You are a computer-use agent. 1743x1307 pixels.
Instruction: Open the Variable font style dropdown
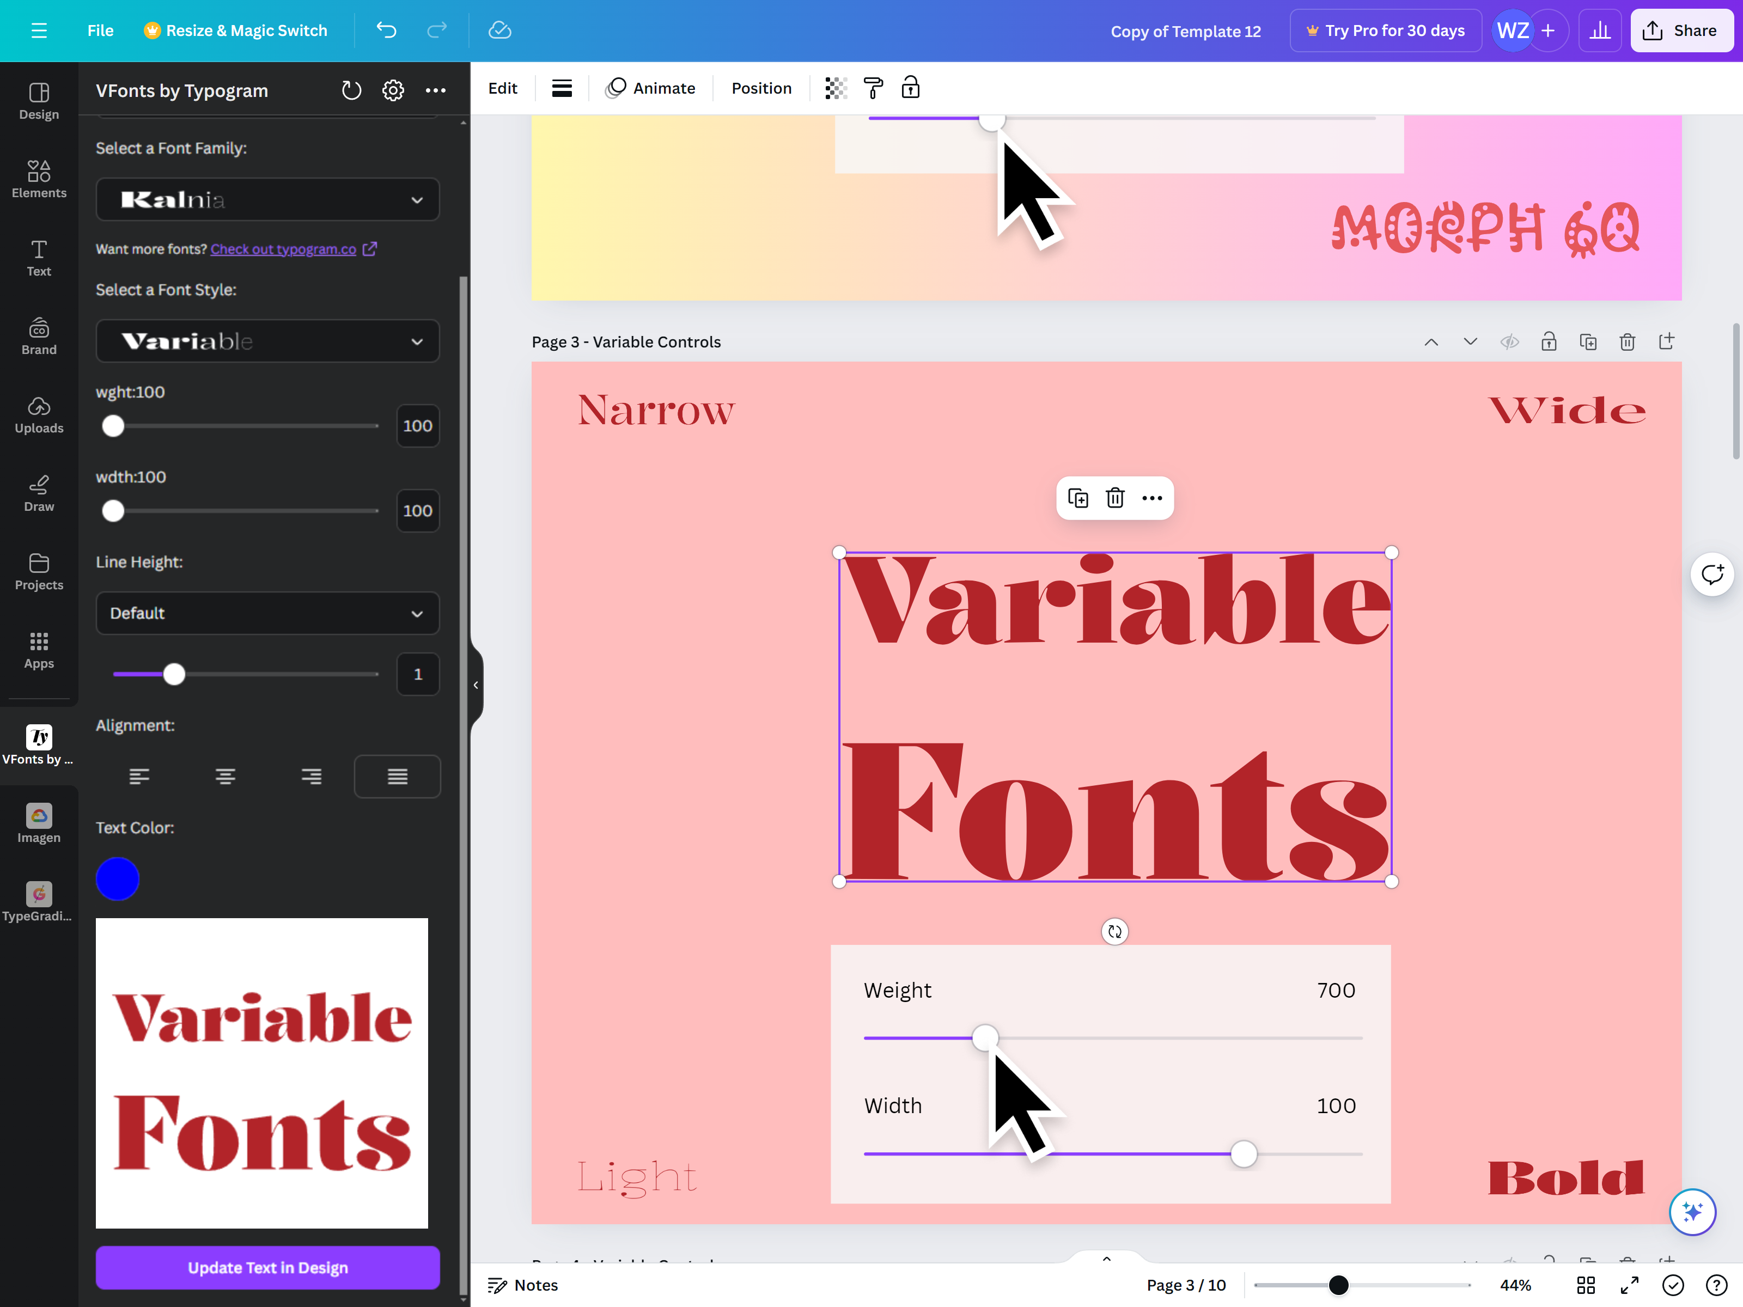tap(267, 341)
